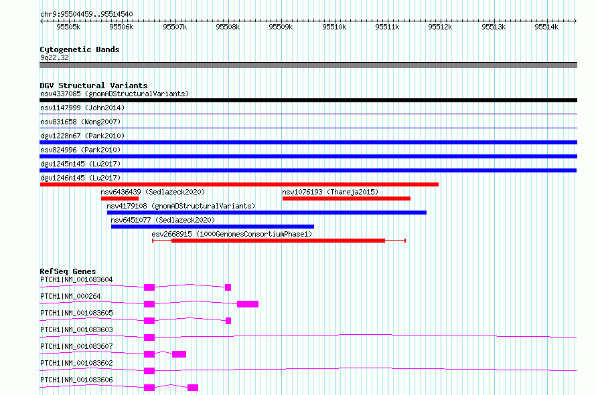
Task: Open transcript PTCH1|NM_000264 label
Action: coord(70,296)
